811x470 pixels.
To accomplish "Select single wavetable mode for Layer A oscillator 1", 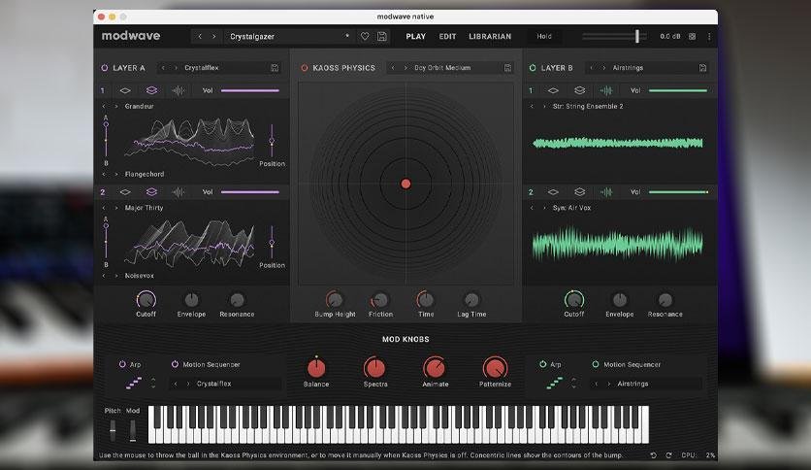I will [x=125, y=90].
